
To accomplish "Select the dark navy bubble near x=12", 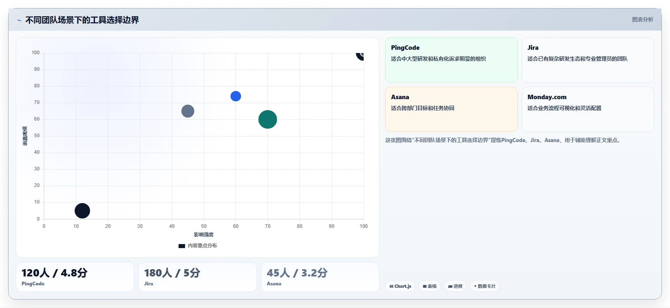I will (x=82, y=211).
